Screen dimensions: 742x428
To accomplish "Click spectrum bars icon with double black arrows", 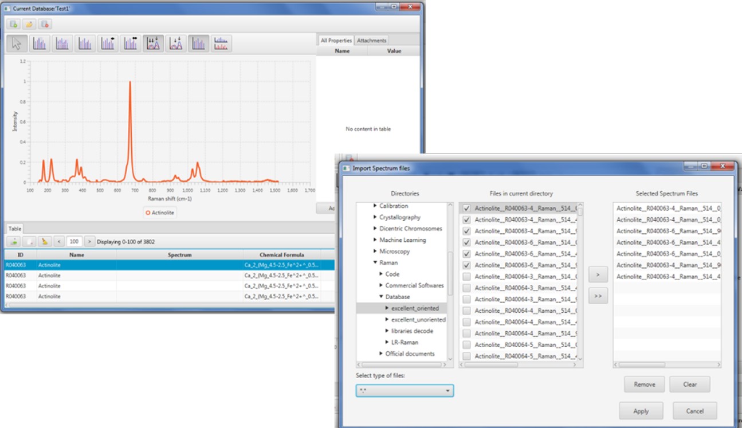I will click(131, 44).
